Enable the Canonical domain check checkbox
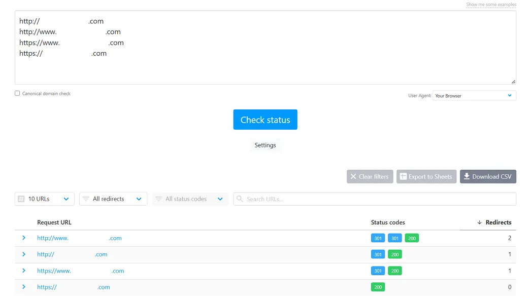Viewport: 530px width, 304px height. 17,93
